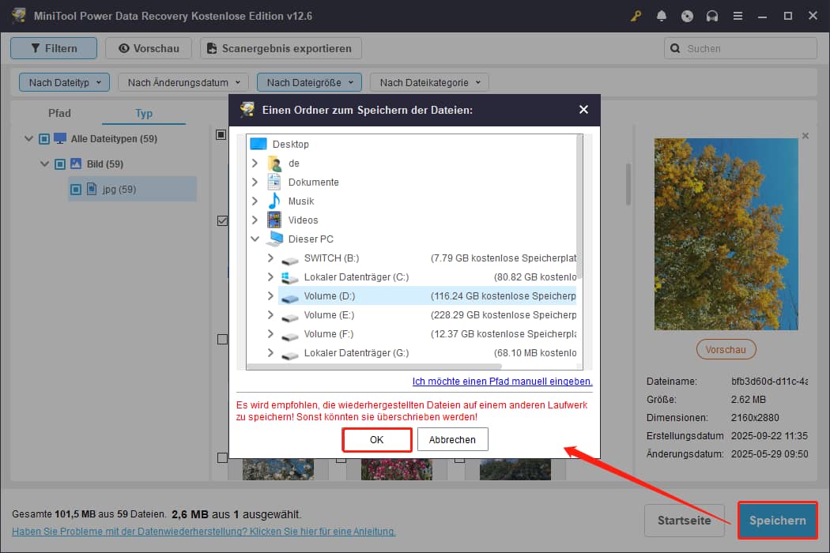Collapse the Dieser PC tree entry
The width and height of the screenshot is (830, 553).
pos(255,239)
